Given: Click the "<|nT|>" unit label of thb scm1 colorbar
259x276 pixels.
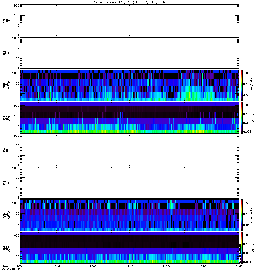Looking at the screenshot, I should pos(253,118).
